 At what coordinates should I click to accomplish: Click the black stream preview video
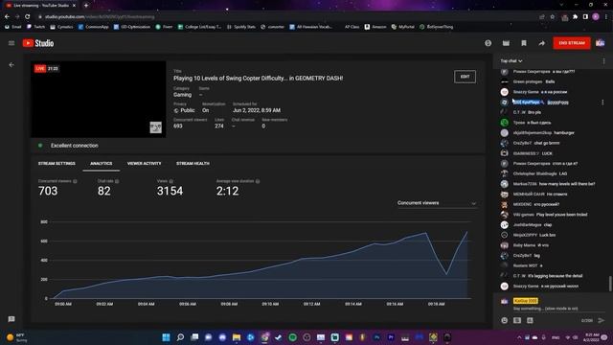[x=99, y=99]
